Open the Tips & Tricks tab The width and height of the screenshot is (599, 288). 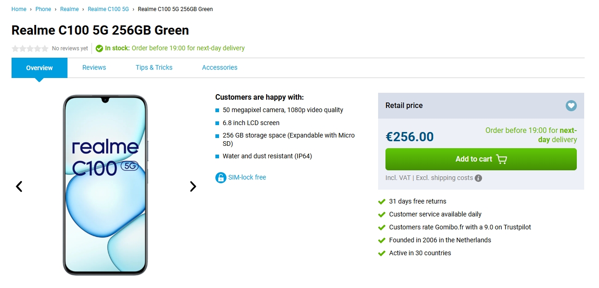[154, 67]
